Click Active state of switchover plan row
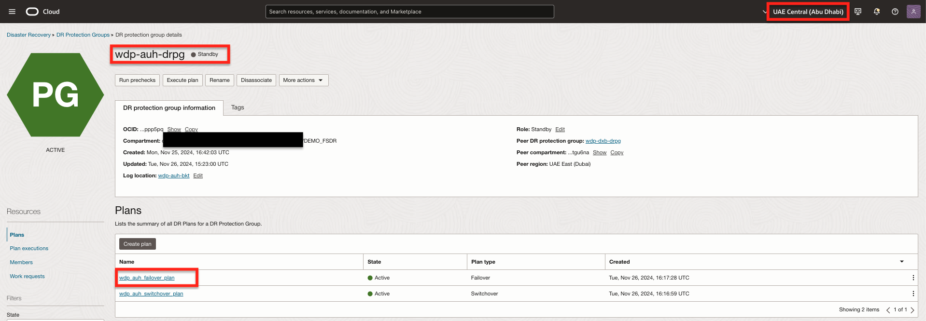This screenshot has height=321, width=926. [379, 294]
